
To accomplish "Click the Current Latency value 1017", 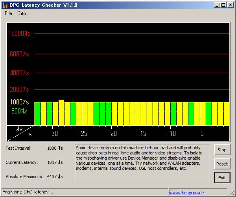I will (55, 162).
